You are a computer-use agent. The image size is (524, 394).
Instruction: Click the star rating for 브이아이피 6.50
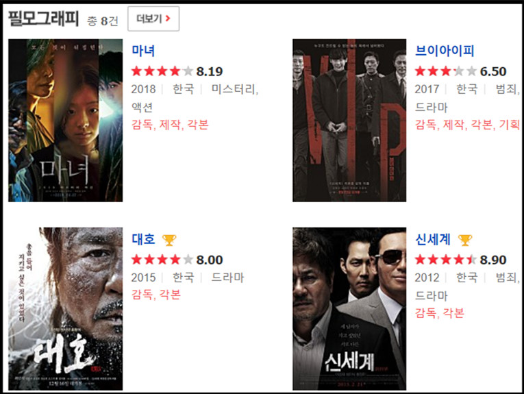(446, 71)
